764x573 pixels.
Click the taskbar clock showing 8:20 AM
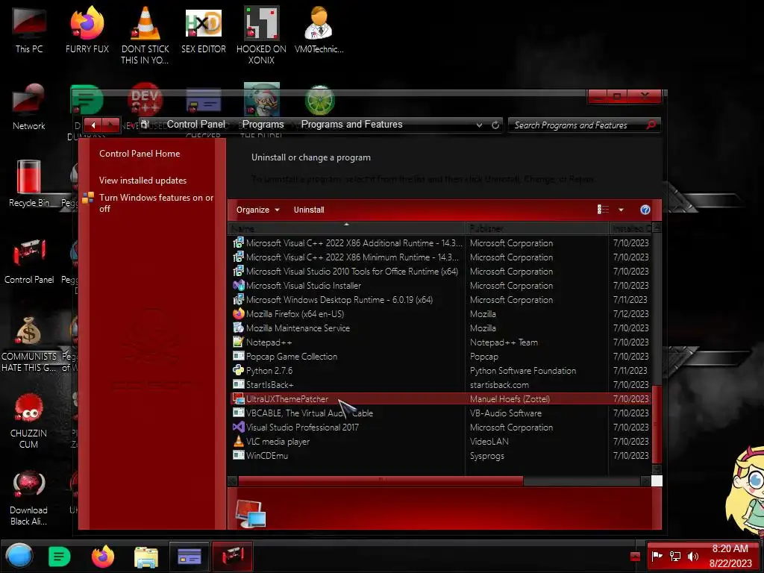coord(730,556)
